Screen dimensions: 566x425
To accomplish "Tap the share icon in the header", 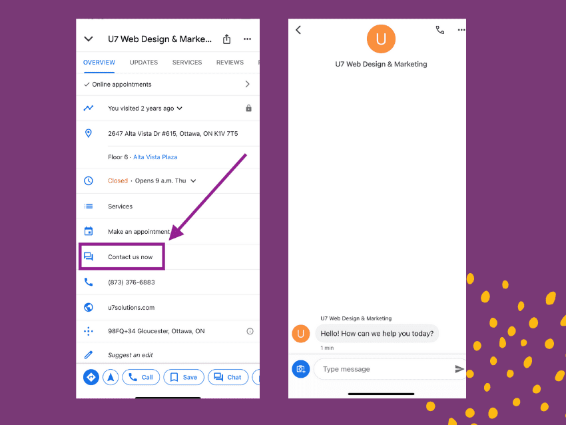I will (x=226, y=39).
